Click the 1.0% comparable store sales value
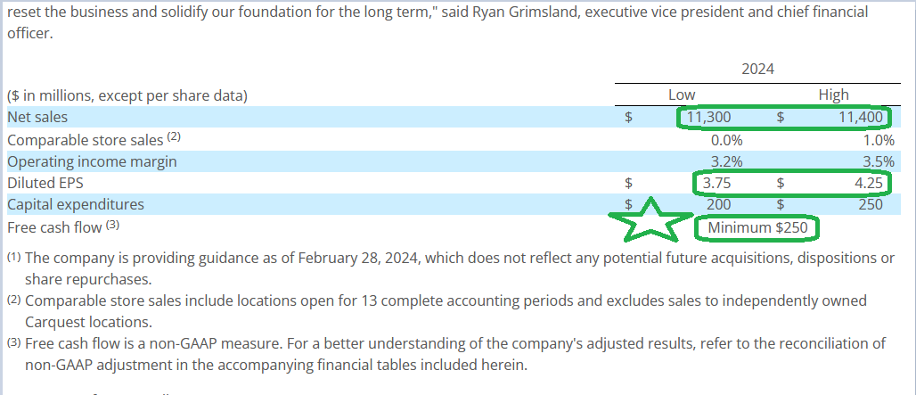Screen dimensions: 916x395 879,140
